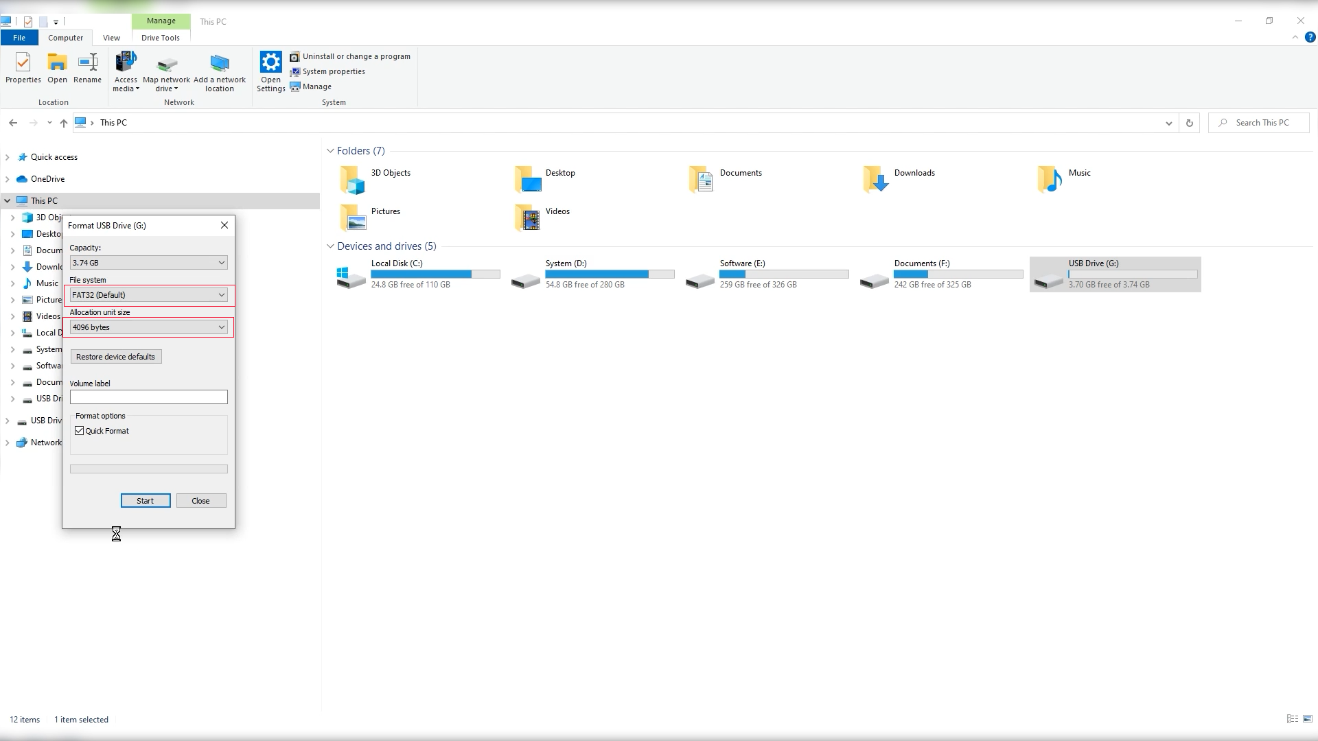1318x741 pixels.
Task: Expand Network in navigation pane
Action: (8, 443)
